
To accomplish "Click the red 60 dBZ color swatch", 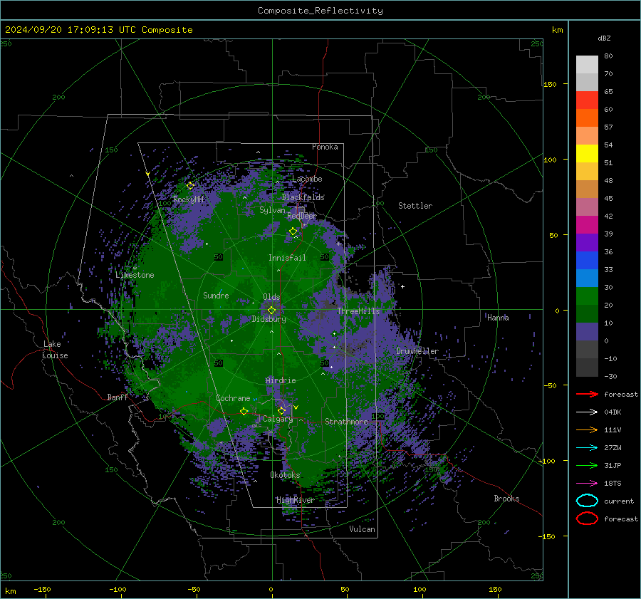I will click(x=587, y=100).
